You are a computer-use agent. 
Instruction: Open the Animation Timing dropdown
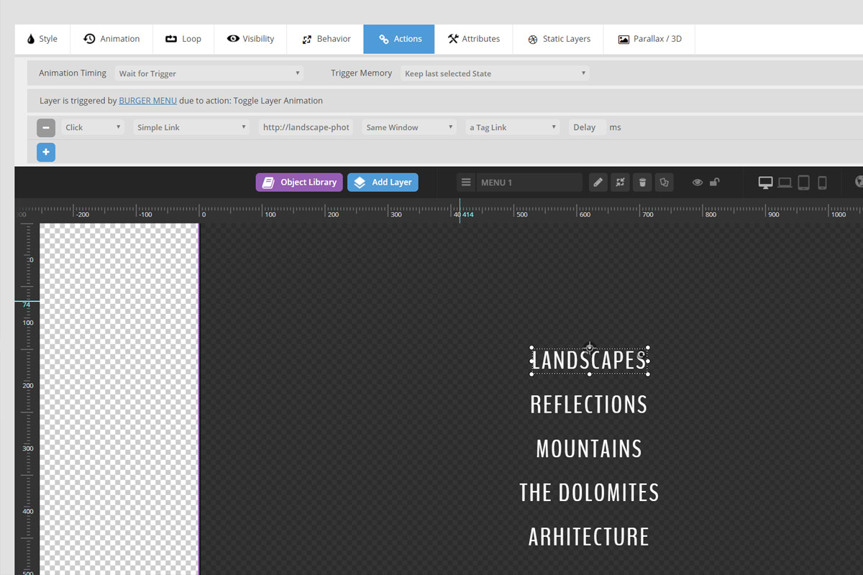209,73
